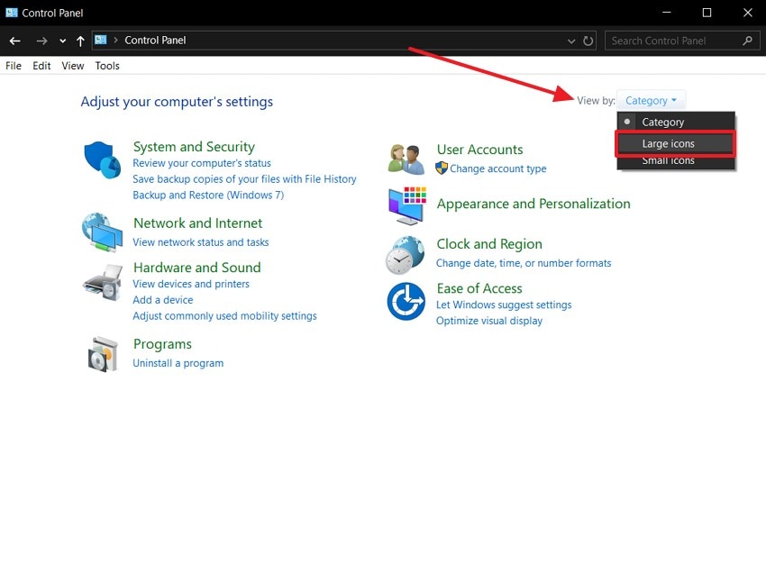766x582 pixels.
Task: Navigate up one level with Up arrow
Action: pyautogui.click(x=80, y=41)
